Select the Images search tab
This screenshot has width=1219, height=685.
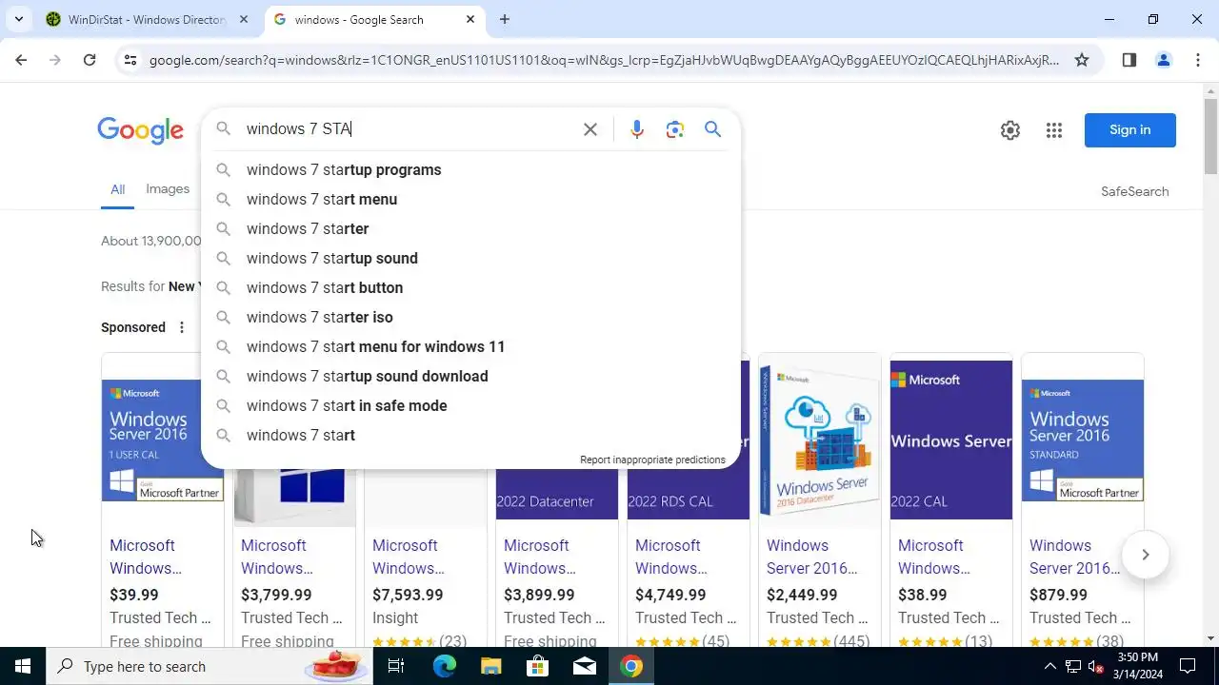[168, 189]
